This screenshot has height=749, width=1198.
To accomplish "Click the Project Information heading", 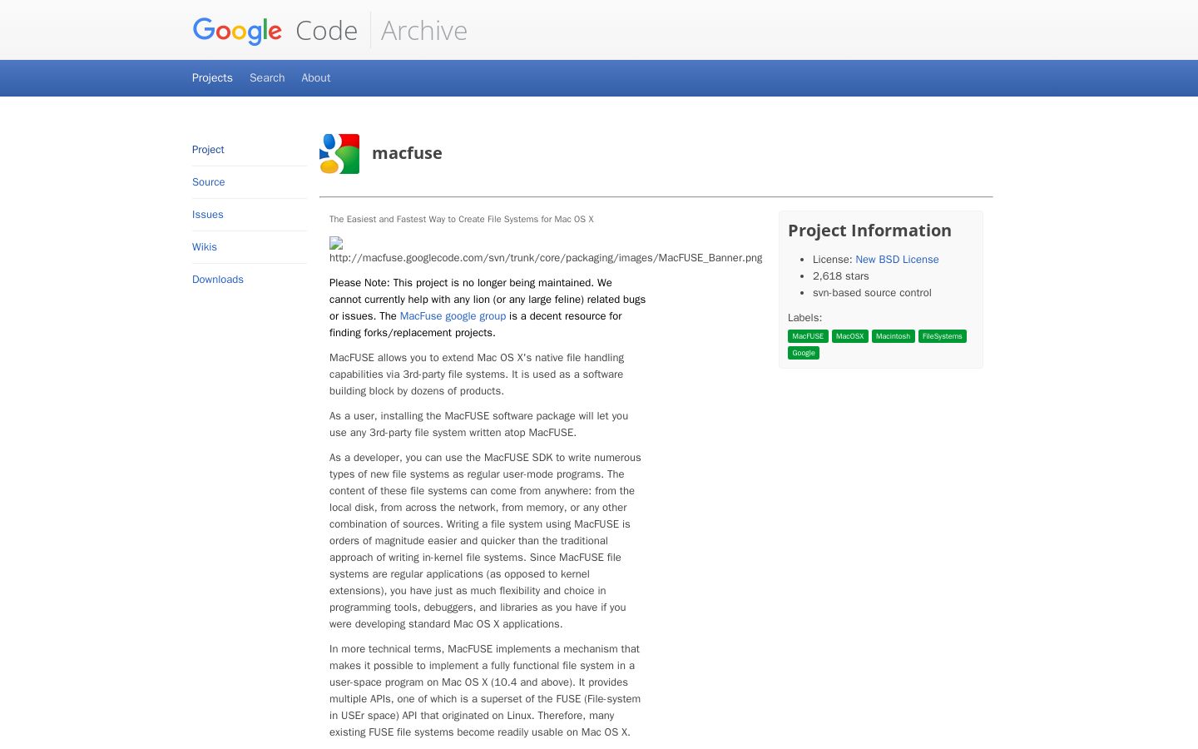I will (x=869, y=231).
